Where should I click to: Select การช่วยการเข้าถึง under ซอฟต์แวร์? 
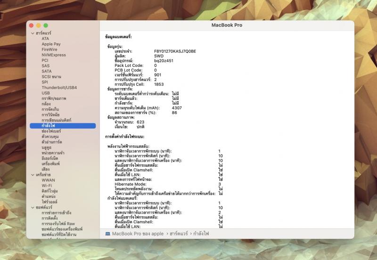coord(56,213)
